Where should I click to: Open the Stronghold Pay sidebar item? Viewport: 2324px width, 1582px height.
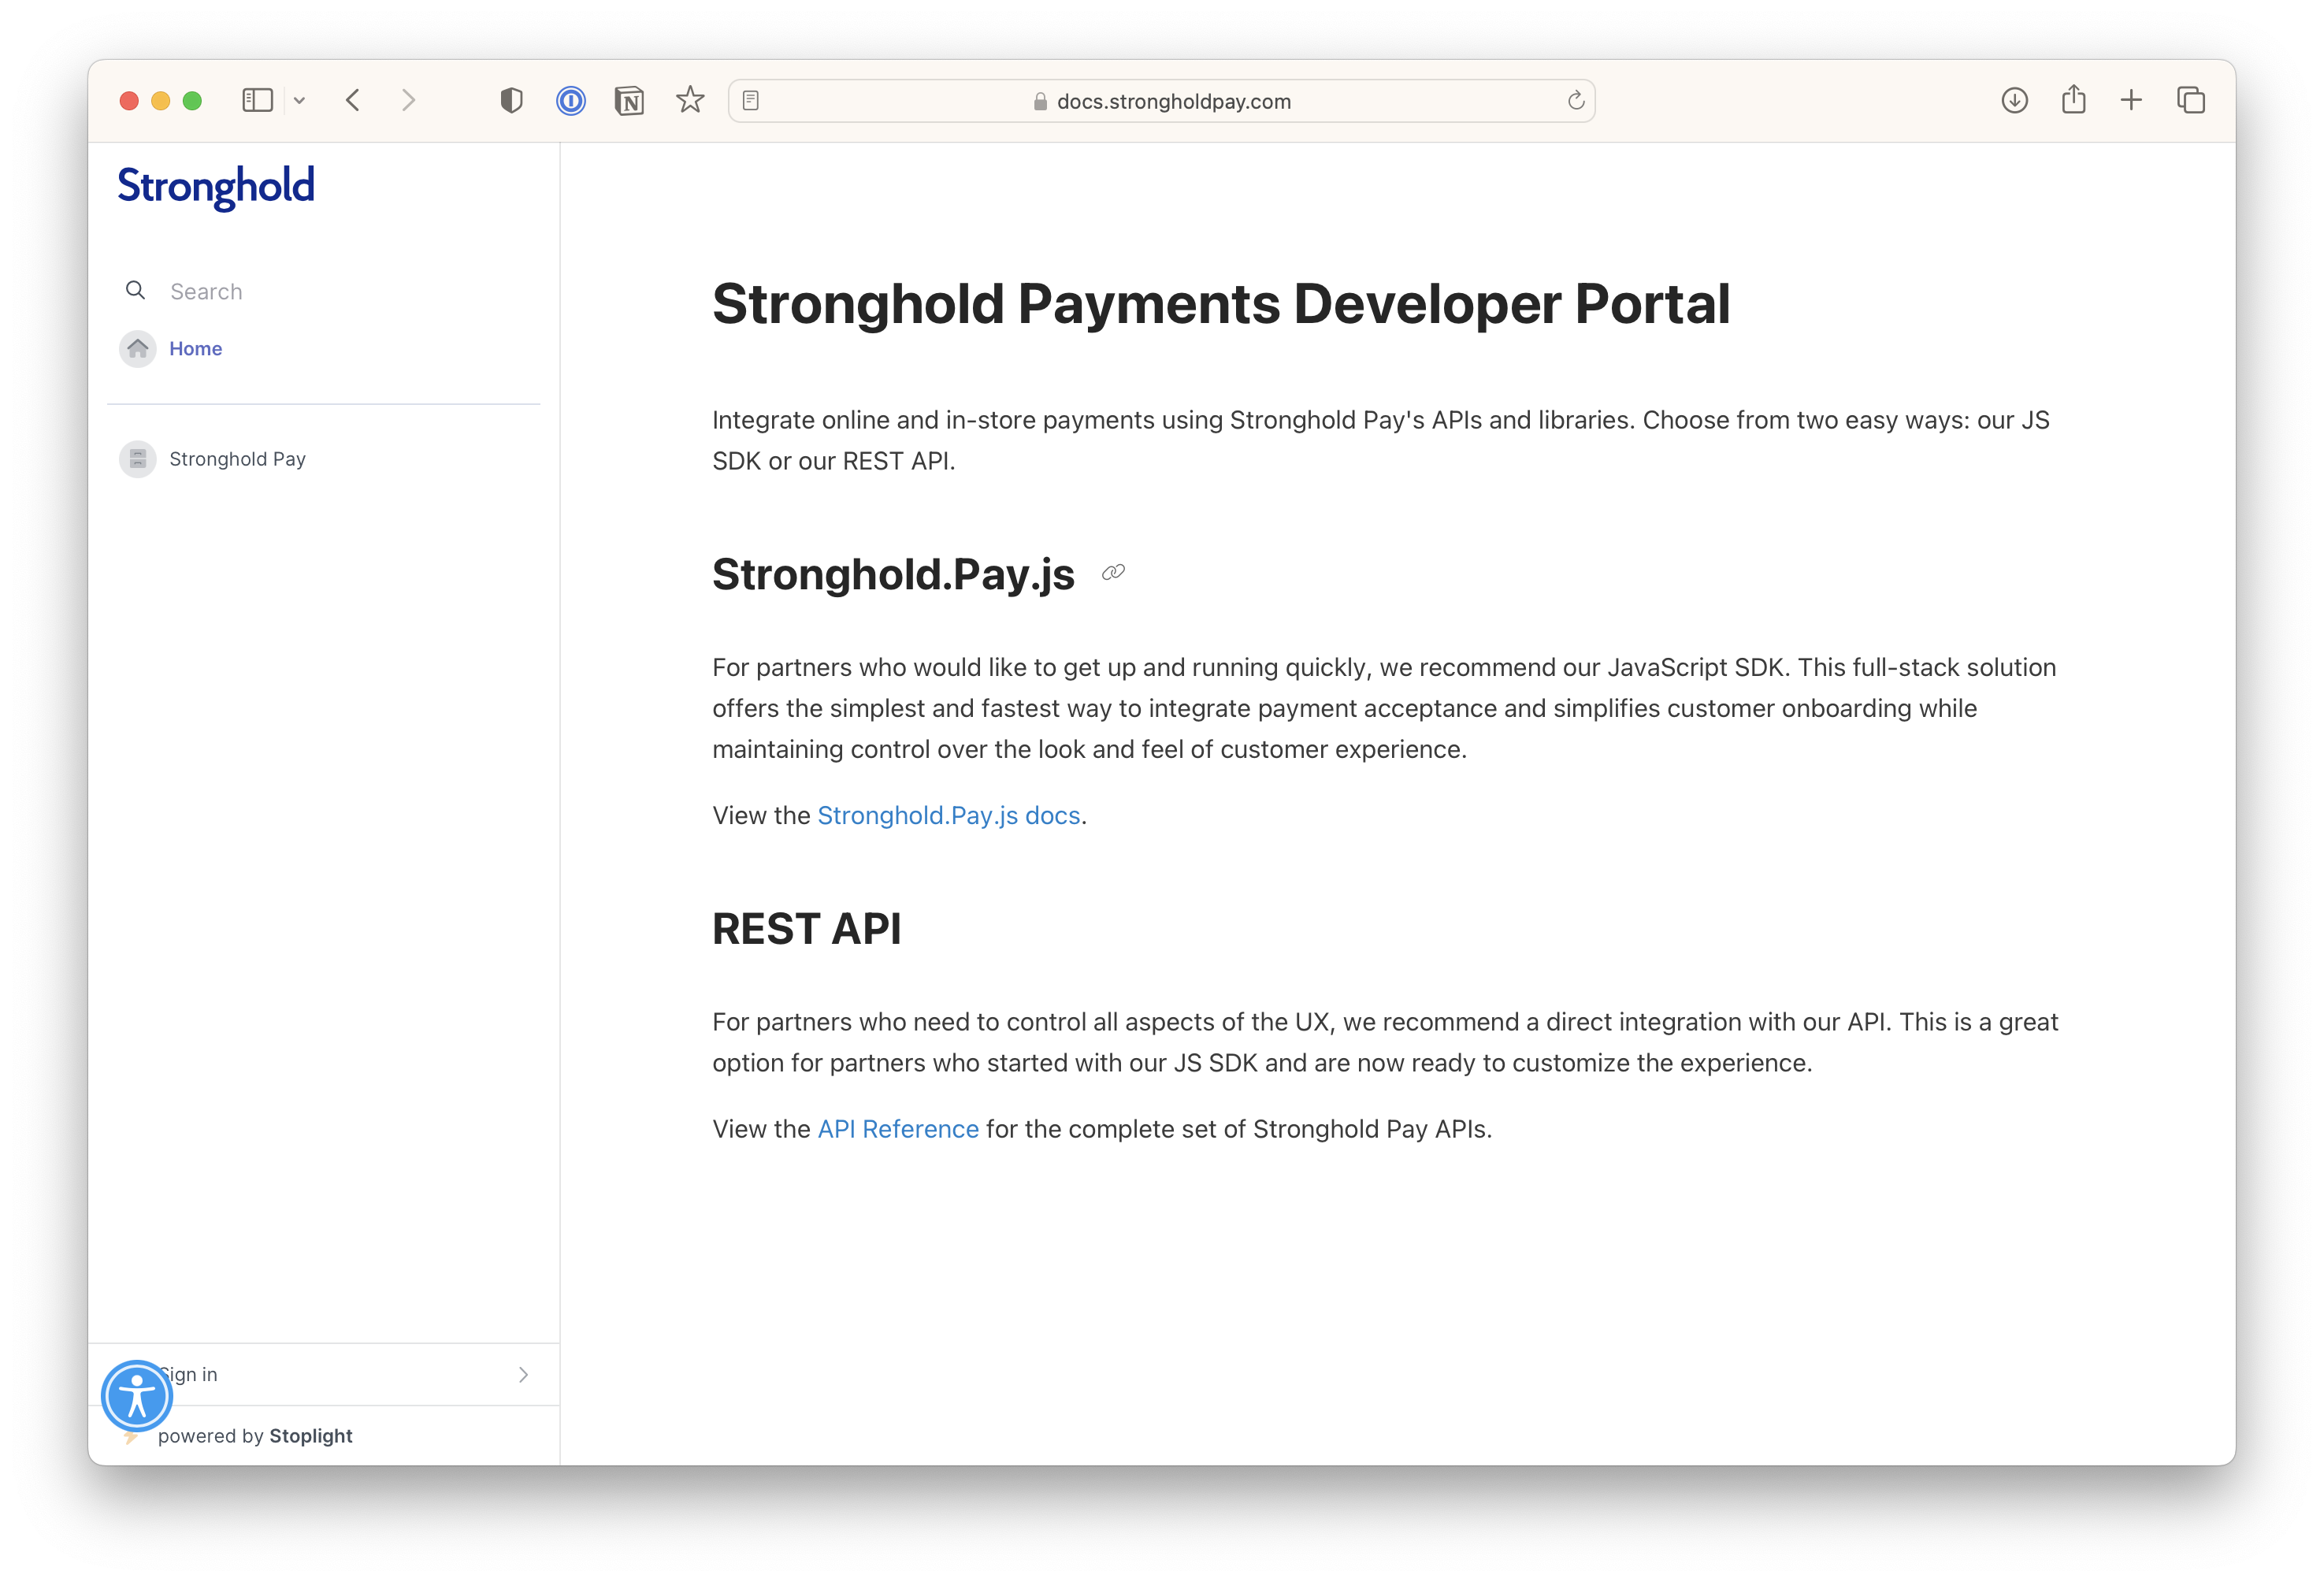237,459
